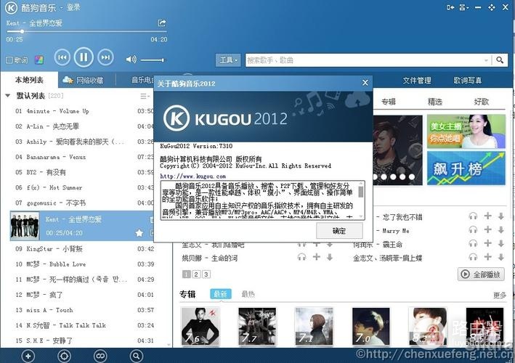
Task: Switch to the 精选 category tab
Action: 435,102
